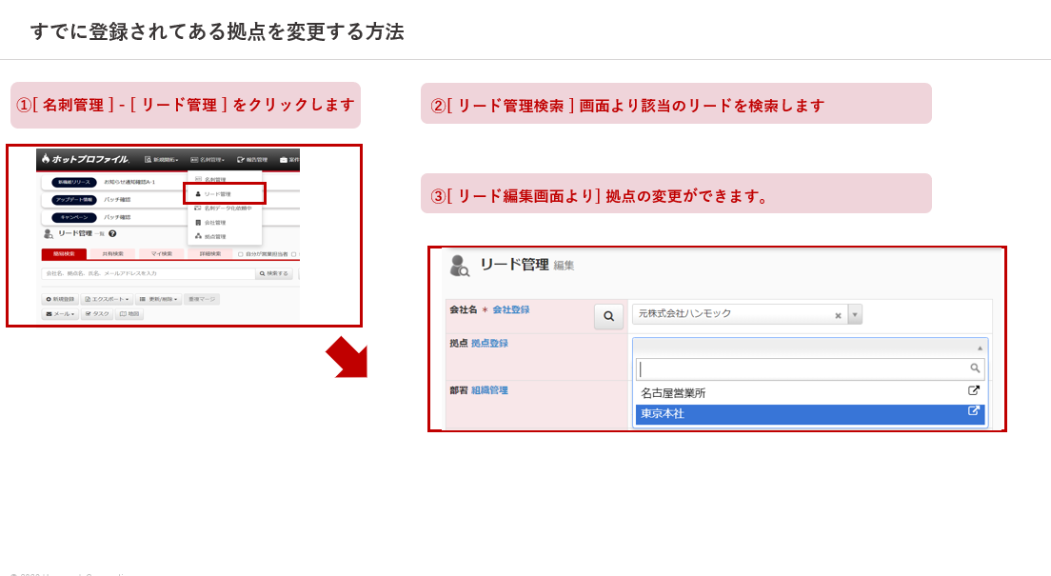Collapse the 拠点 dropdown list

[980, 348]
